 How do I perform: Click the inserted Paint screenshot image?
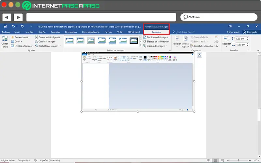pos(138,81)
